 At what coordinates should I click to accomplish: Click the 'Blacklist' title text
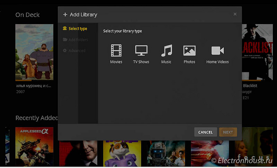(250, 86)
